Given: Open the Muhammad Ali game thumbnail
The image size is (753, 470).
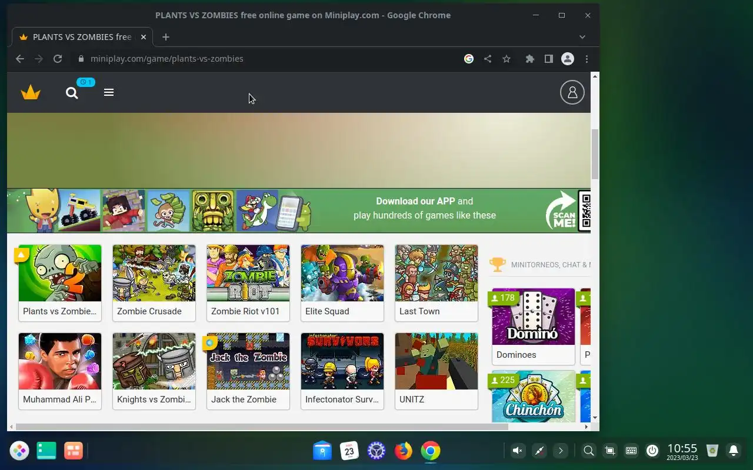Looking at the screenshot, I should 60,361.
